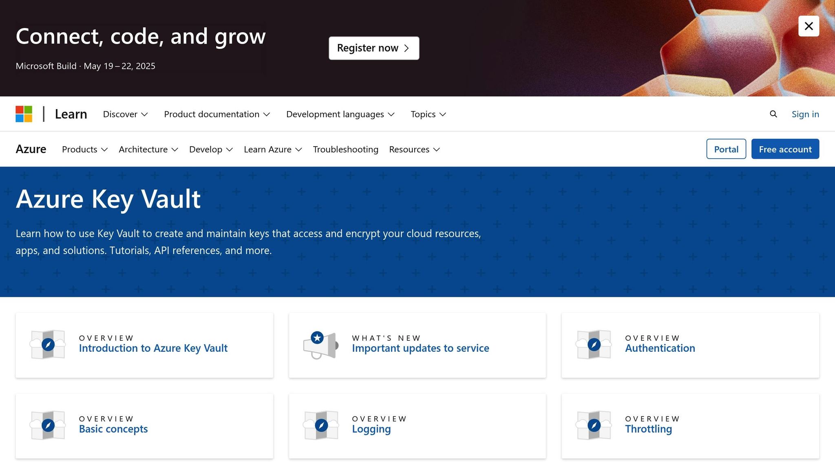Screen dimensions: 835x469
Task: Expand the Product documentation menu
Action: (217, 114)
